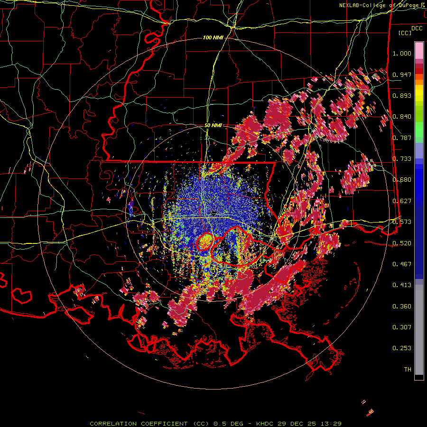Click the 0.893 scale value

[402, 96]
